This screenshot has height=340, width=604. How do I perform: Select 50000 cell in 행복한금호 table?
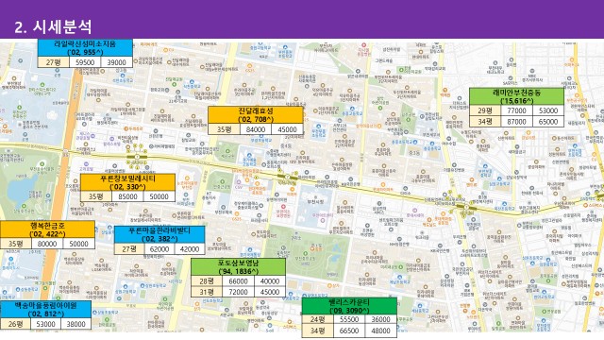click(x=79, y=244)
